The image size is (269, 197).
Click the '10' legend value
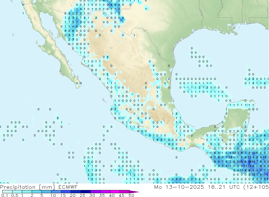[x=53, y=195]
